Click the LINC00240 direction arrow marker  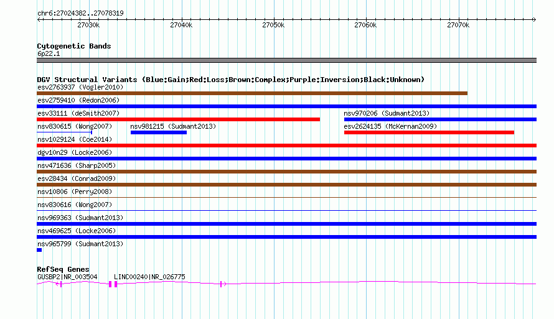[223, 284]
